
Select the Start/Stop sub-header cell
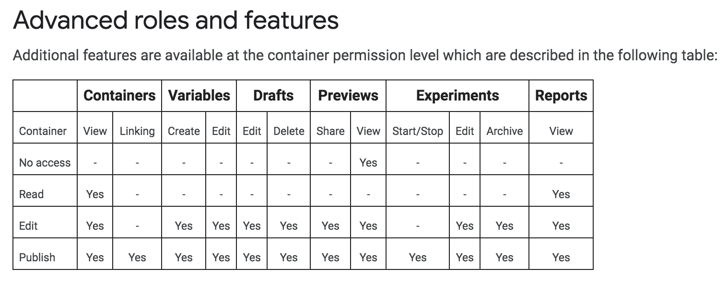(x=417, y=131)
